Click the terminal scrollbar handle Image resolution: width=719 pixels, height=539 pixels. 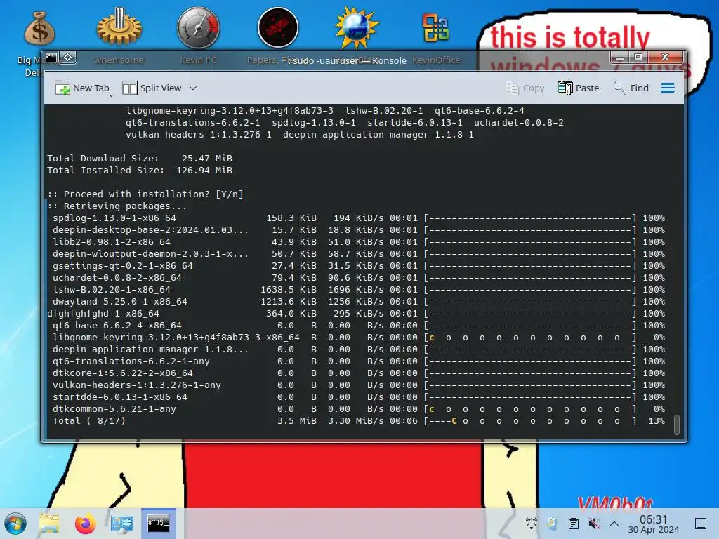677,425
